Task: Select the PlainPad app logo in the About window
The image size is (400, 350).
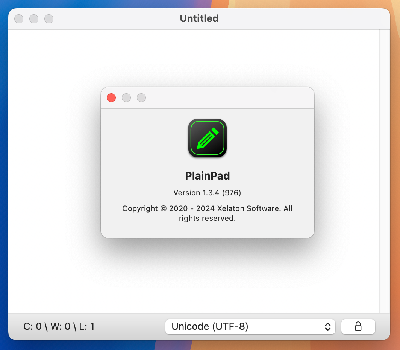Action: [207, 138]
